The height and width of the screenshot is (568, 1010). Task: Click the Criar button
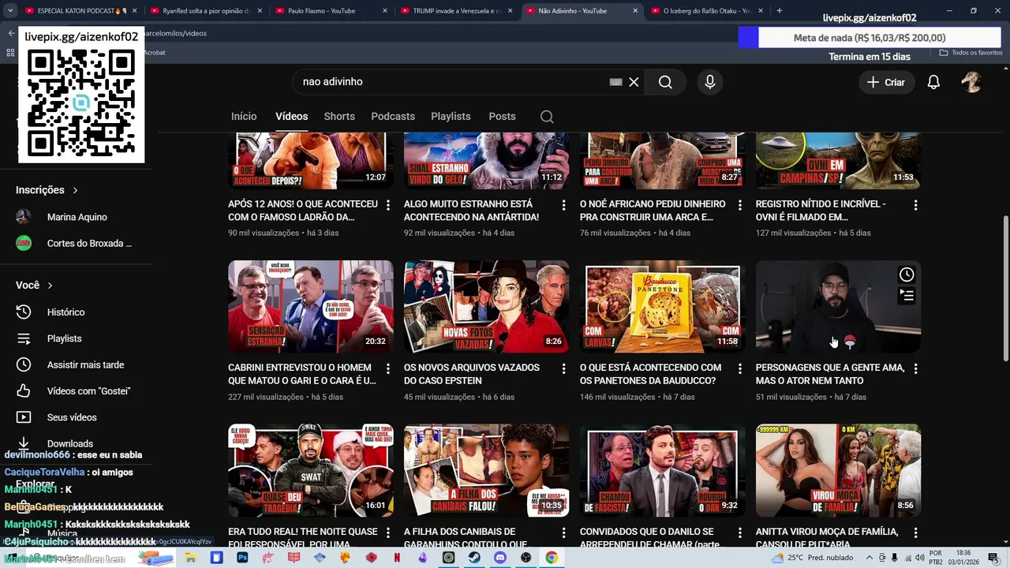[886, 82]
